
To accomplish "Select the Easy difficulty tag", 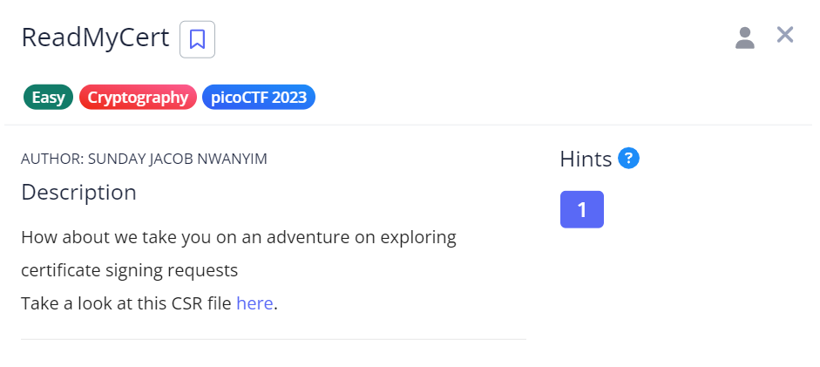I will 49,97.
